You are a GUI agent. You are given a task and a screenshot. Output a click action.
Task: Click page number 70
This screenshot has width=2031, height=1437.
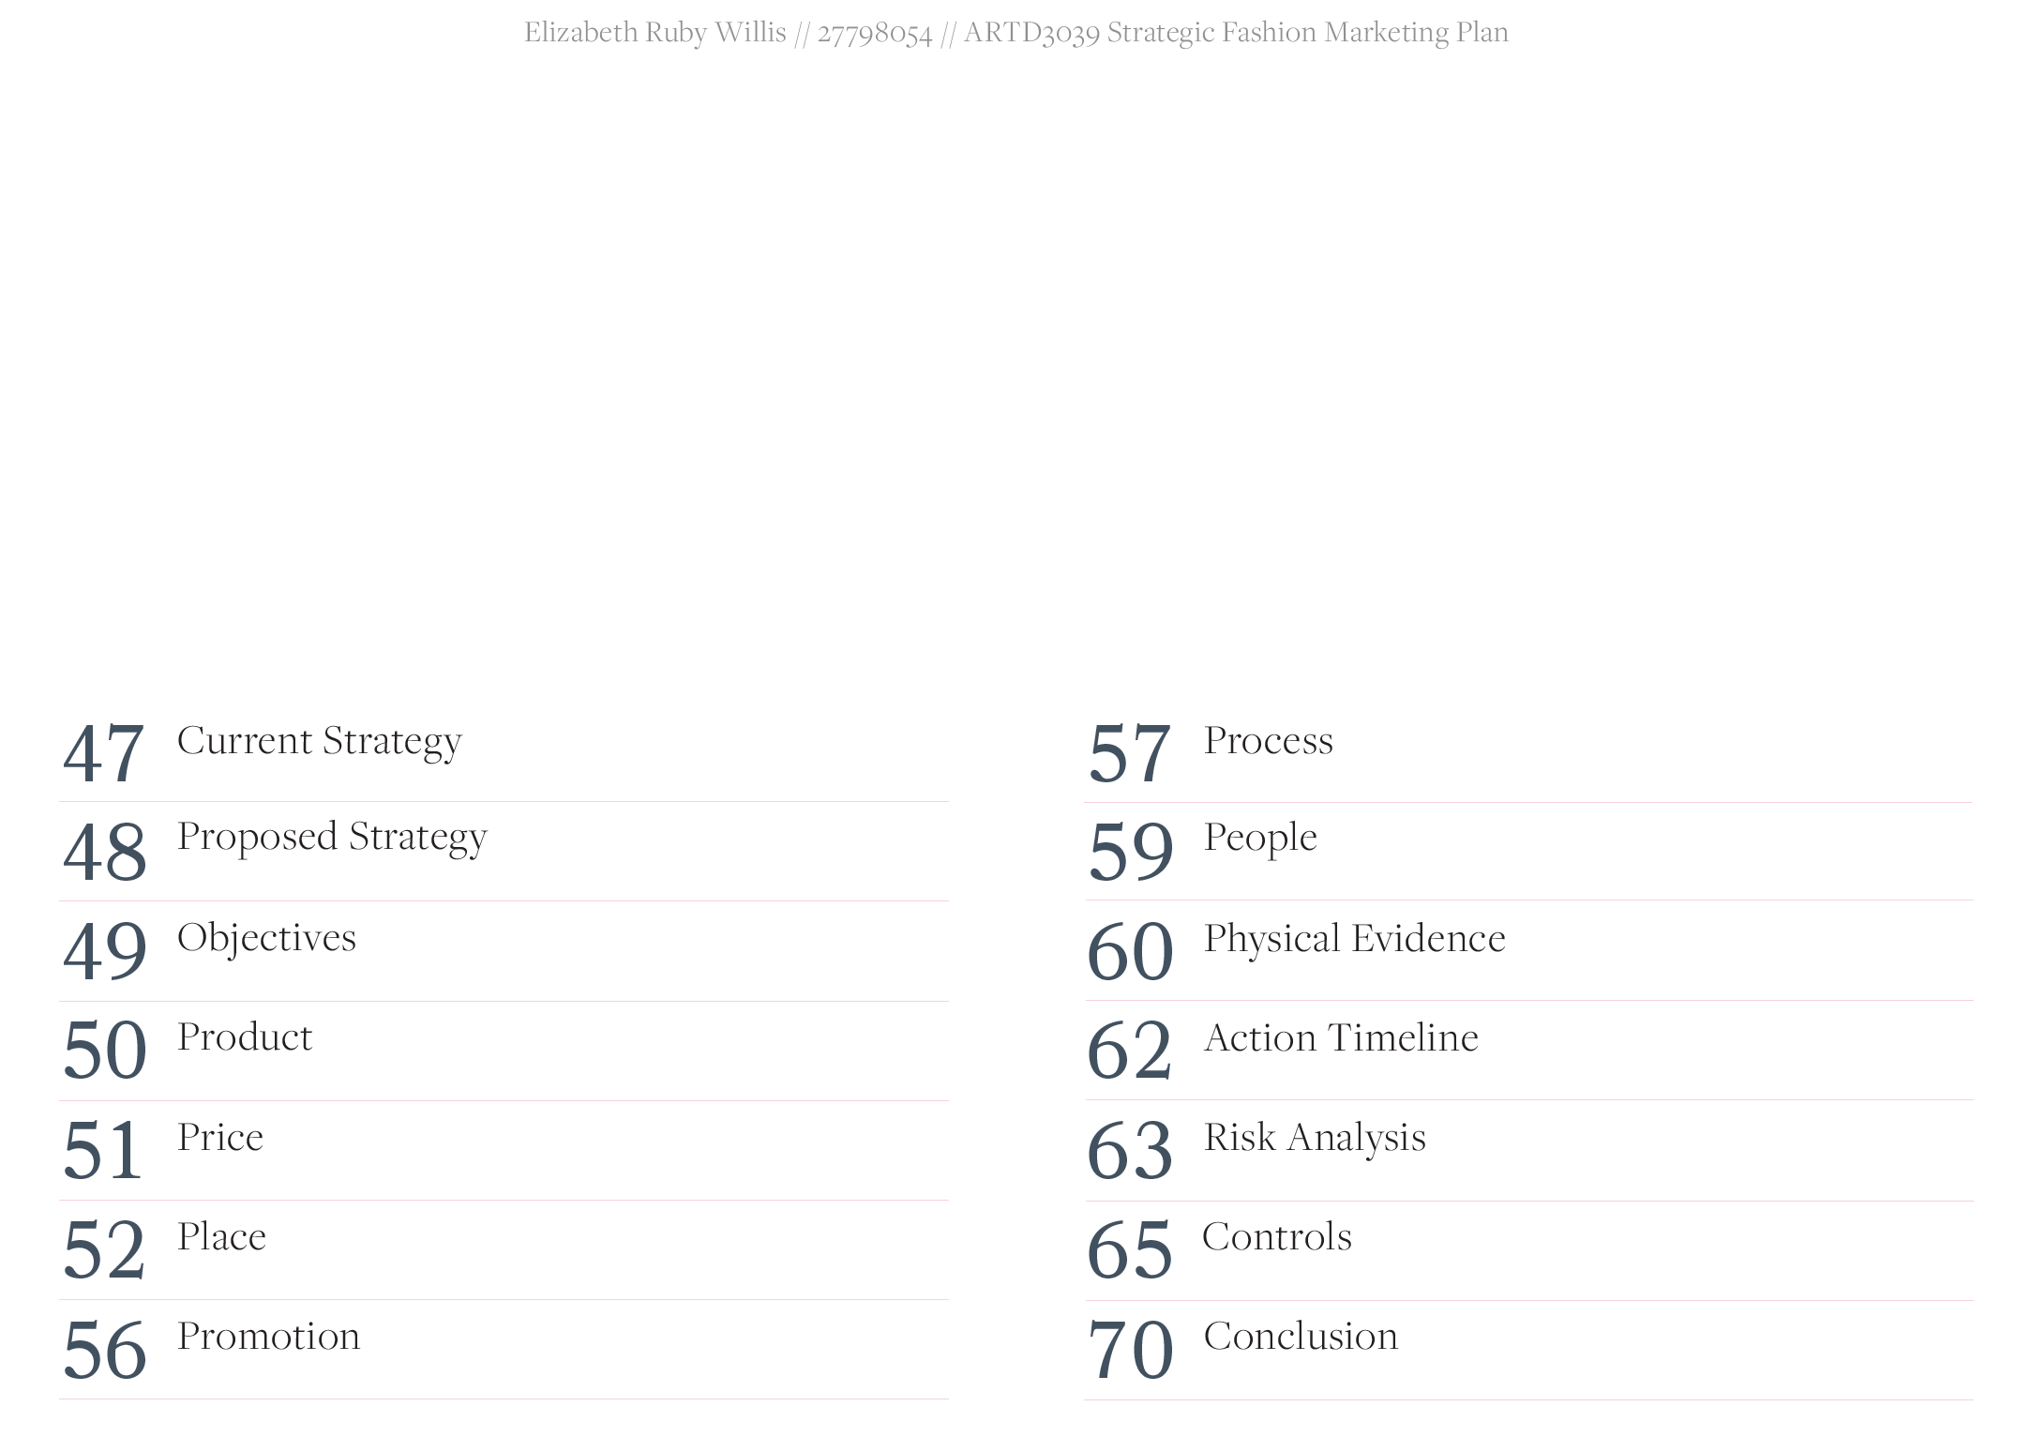coord(1130,1349)
